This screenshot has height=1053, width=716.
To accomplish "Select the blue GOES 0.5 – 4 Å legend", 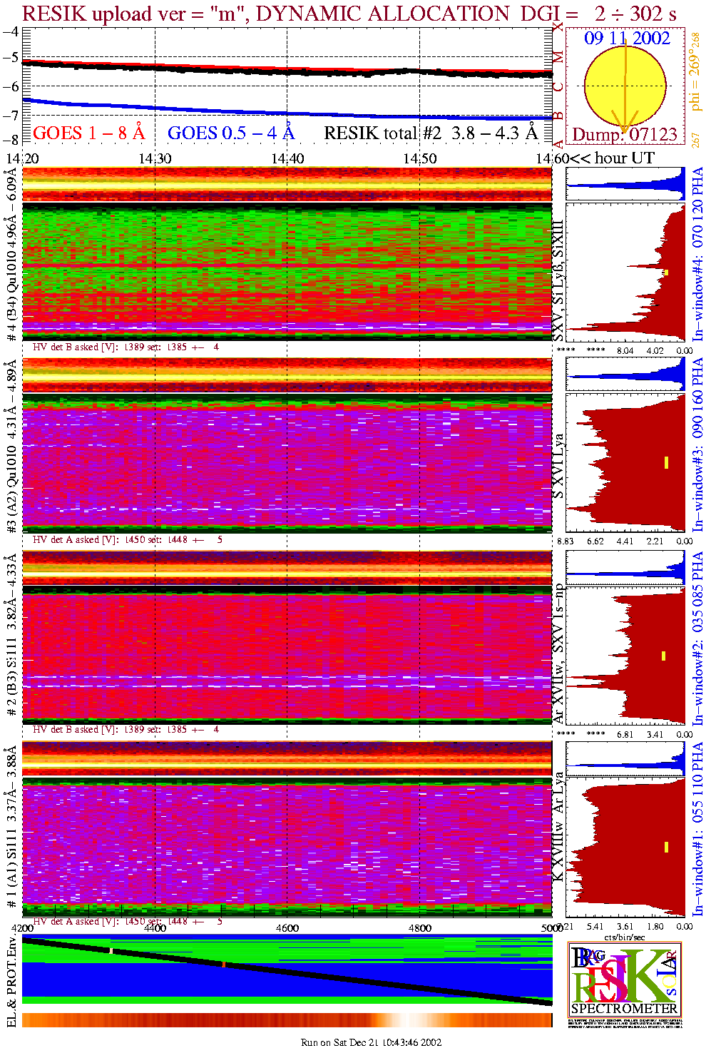I will 230,133.
